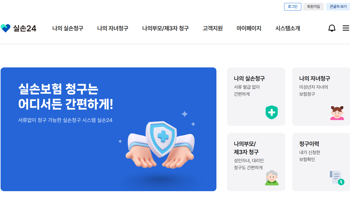Open the 나의부모/제3자 청구 menu

click(165, 28)
